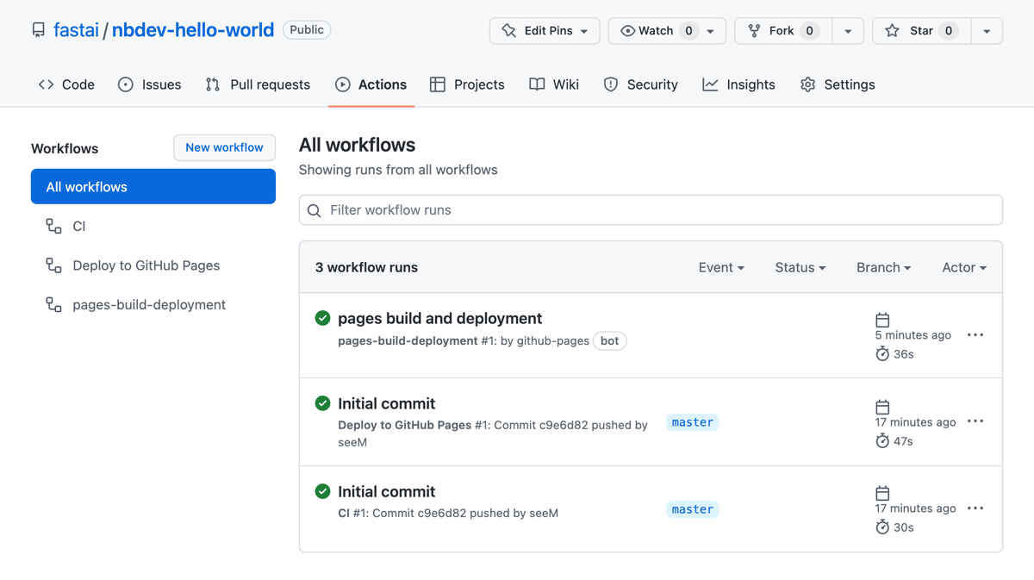Click the workflow icon beside pages-build-deployment

[53, 304]
